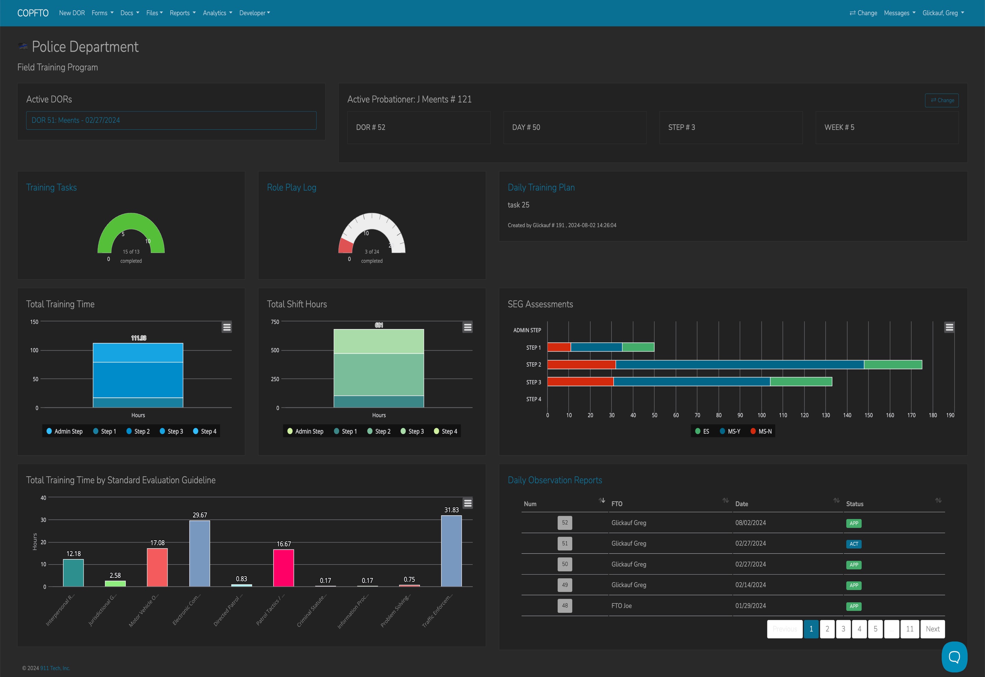
Task: Open the Reports navigation menu
Action: pyautogui.click(x=182, y=13)
